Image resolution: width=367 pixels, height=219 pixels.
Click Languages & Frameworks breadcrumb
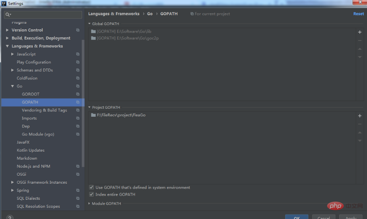point(114,14)
